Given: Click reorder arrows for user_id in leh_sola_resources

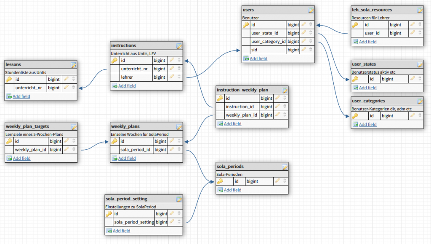Looking at the screenshot, I should coord(420,33).
